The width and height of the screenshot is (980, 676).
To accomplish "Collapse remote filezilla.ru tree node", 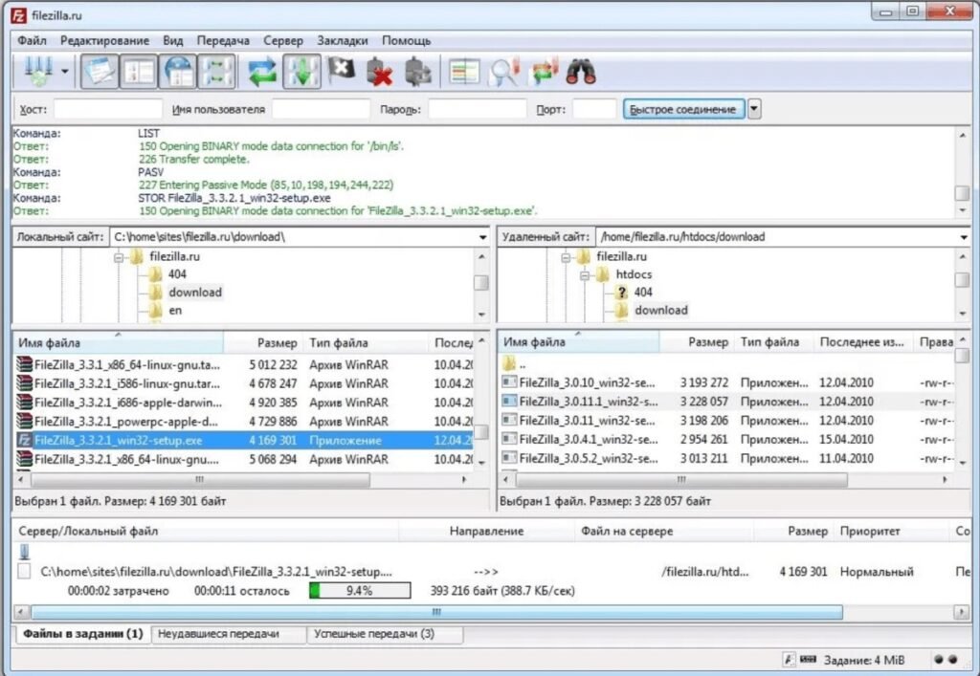I will [x=566, y=257].
